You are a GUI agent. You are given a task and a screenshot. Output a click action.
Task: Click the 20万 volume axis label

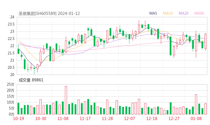pyautogui.click(x=10, y=90)
